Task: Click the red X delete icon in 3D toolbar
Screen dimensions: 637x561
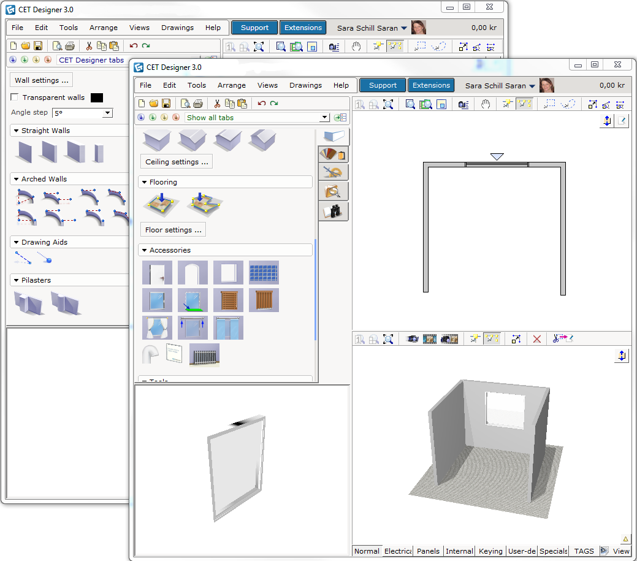Action: tap(537, 339)
